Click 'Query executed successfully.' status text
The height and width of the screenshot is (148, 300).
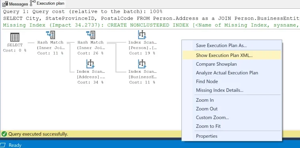pyautogui.click(x=38, y=134)
